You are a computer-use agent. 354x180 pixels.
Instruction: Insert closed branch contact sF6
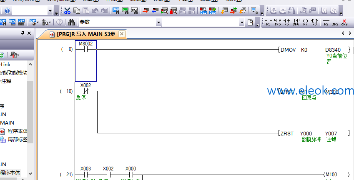pyautogui.click(x=296, y=22)
